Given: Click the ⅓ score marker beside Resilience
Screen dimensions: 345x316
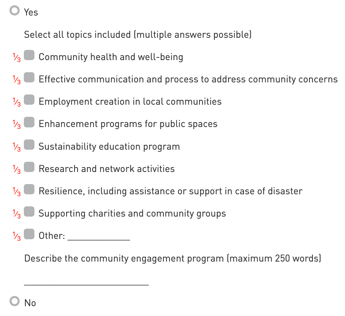Looking at the screenshot, I should point(16,192).
